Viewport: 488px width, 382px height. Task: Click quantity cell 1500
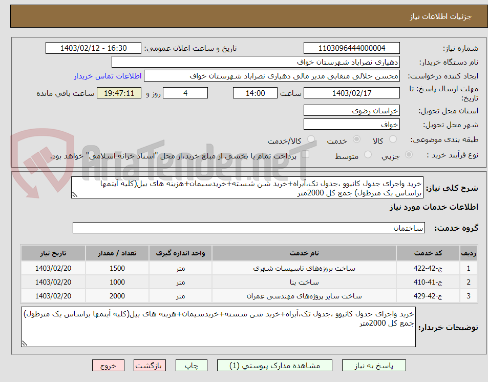click(117, 268)
